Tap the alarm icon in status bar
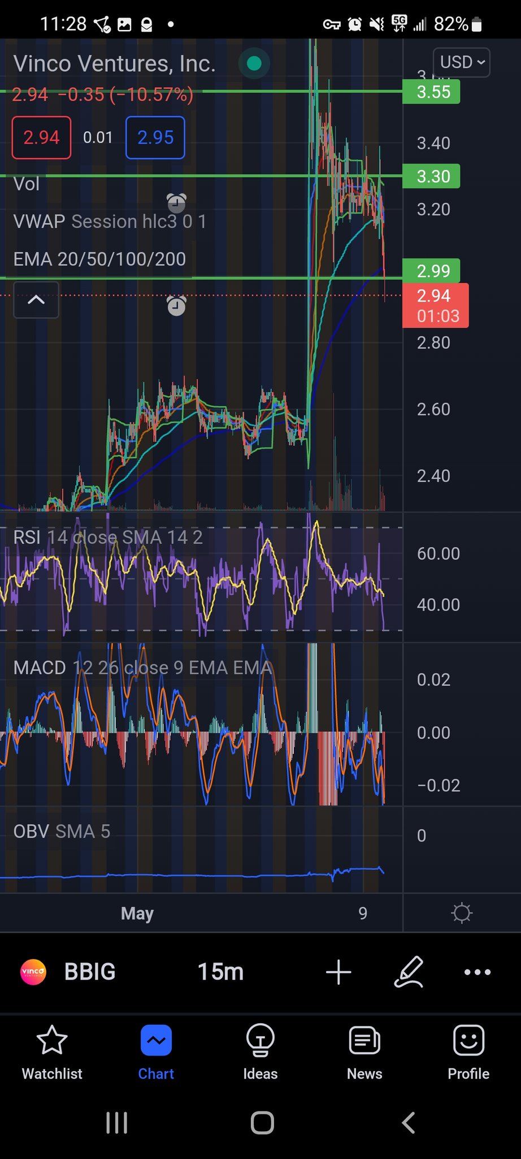The width and height of the screenshot is (521, 1159). coord(354,24)
